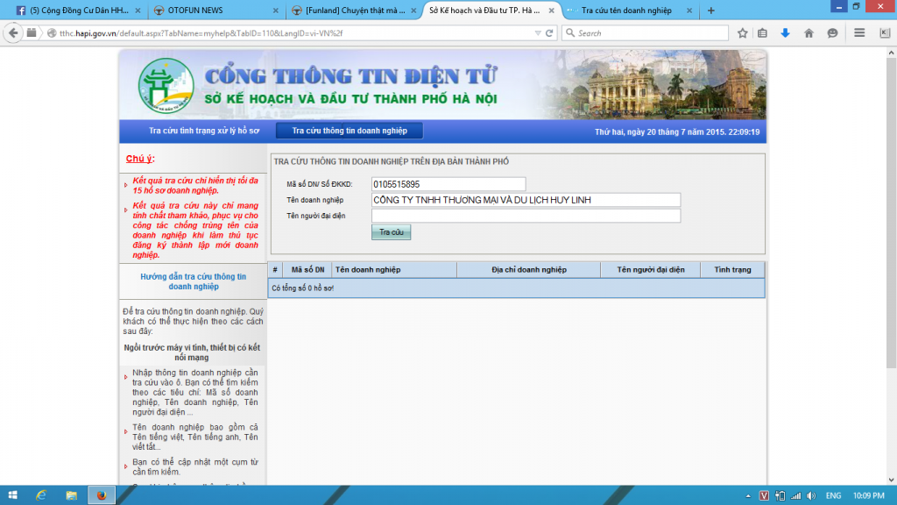
Task: Switch to the Funland Chuyện thật tab
Action: (355, 11)
